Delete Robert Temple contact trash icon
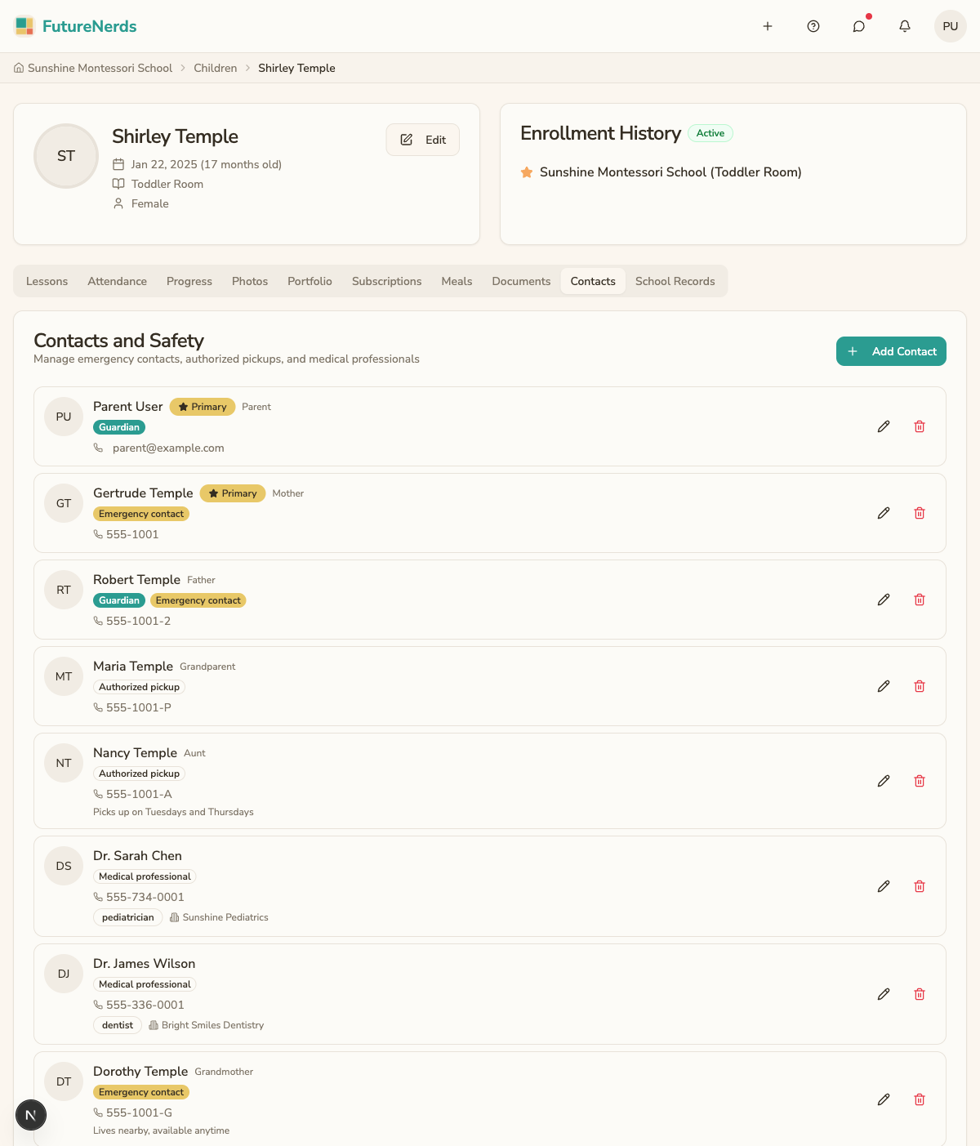This screenshot has width=980, height=1146. (x=920, y=600)
